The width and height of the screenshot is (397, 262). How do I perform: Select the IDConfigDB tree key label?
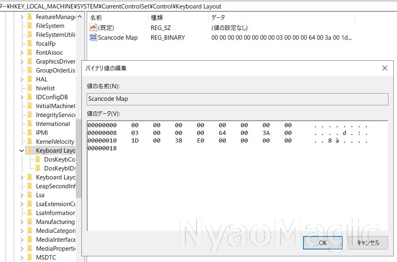point(52,97)
